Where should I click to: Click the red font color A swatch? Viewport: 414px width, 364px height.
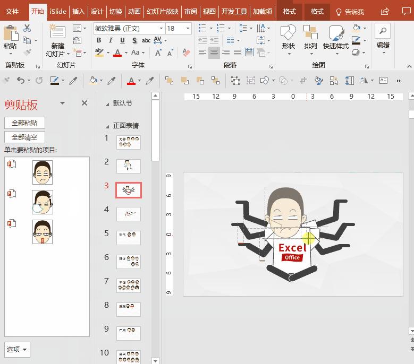[x=117, y=53]
